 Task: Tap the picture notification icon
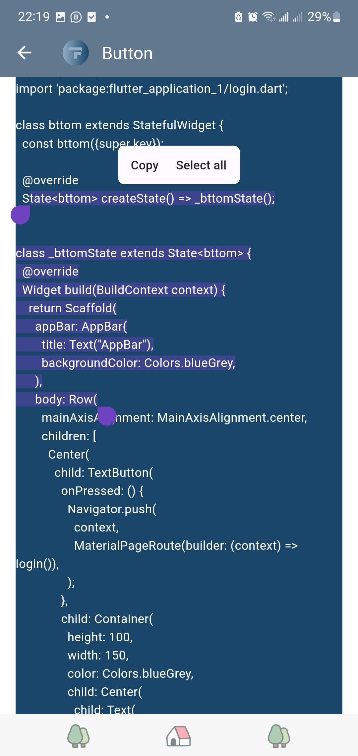(x=60, y=17)
